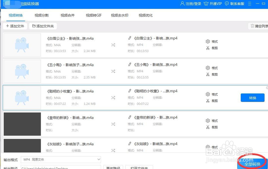Start batch conversion with 全部转换

point(253,164)
